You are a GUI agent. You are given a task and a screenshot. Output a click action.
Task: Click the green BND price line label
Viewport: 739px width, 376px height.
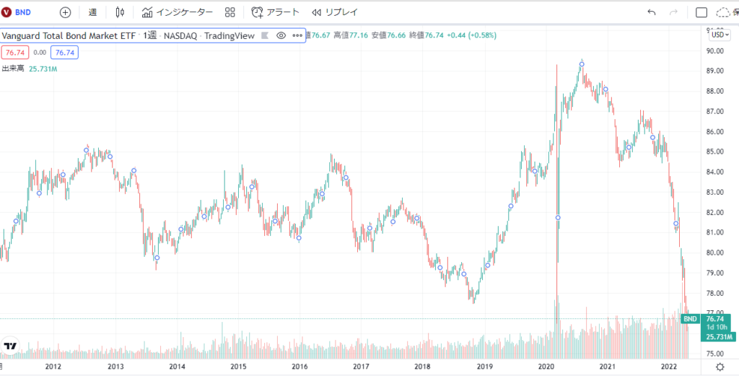[x=690, y=319]
